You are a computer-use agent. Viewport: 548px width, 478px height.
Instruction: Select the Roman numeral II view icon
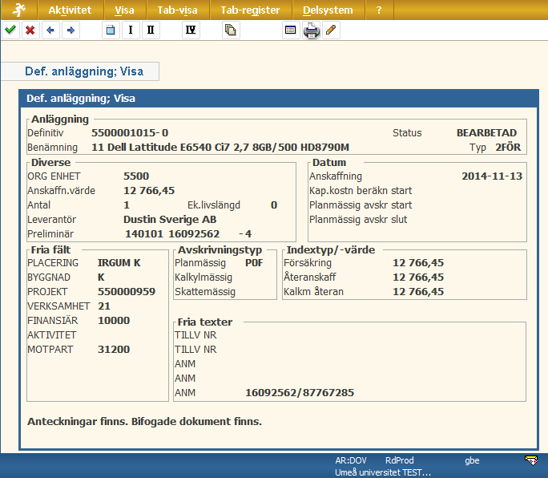pyautogui.click(x=151, y=30)
